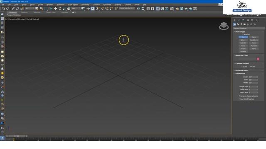Toggle the AutoGrid checkbox
266x149 pixels.
click(243, 34)
